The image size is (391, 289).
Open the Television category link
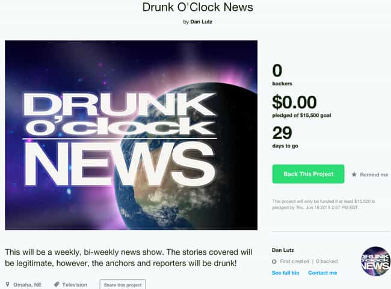coord(75,285)
